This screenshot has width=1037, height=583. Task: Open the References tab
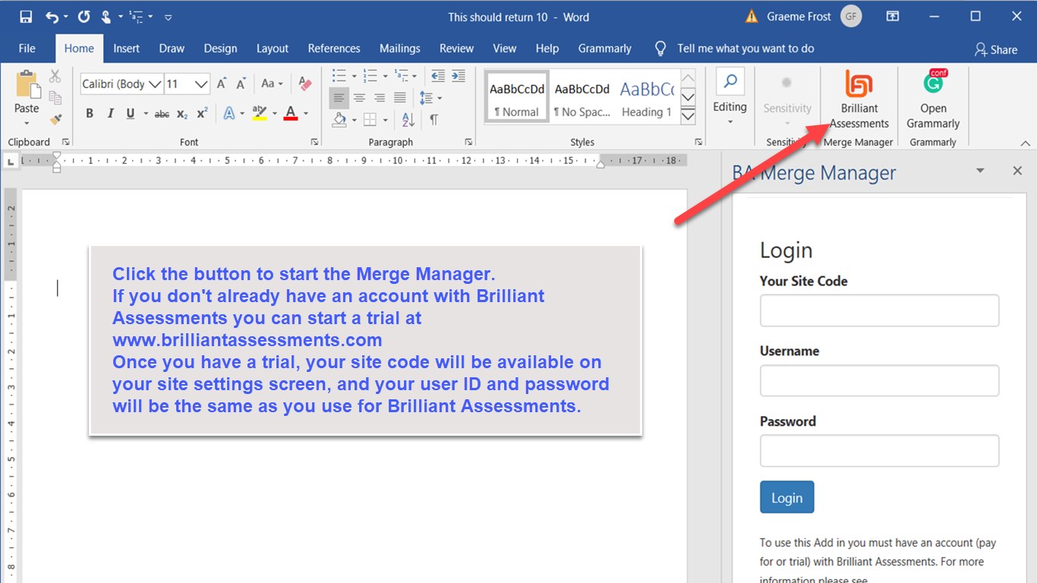334,49
